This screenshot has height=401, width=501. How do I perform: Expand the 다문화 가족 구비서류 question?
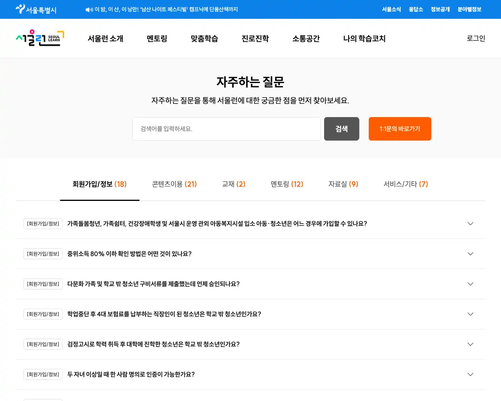coord(250,284)
